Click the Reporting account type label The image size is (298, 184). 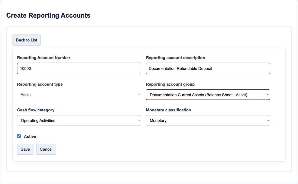click(40, 84)
